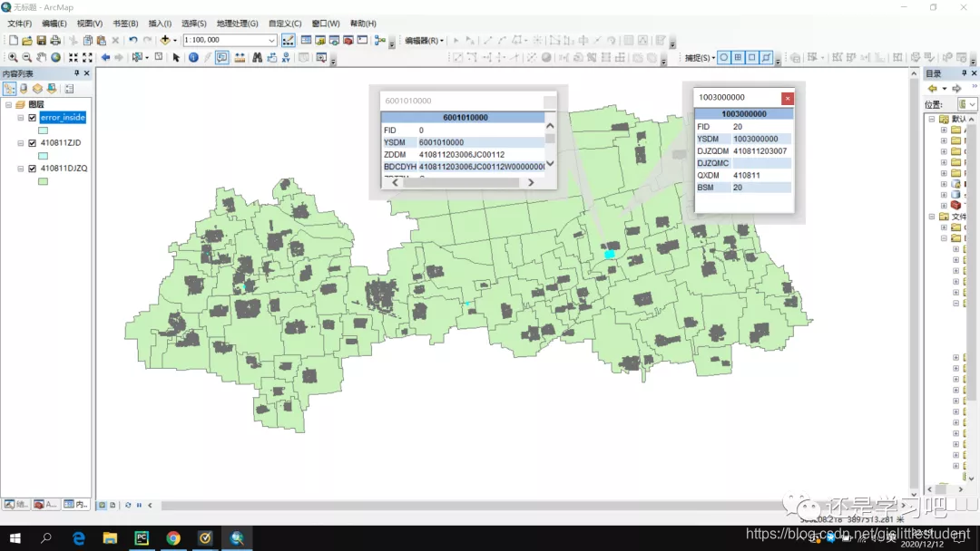Open the 自定义(C) menu
The image size is (980, 551).
pos(284,24)
